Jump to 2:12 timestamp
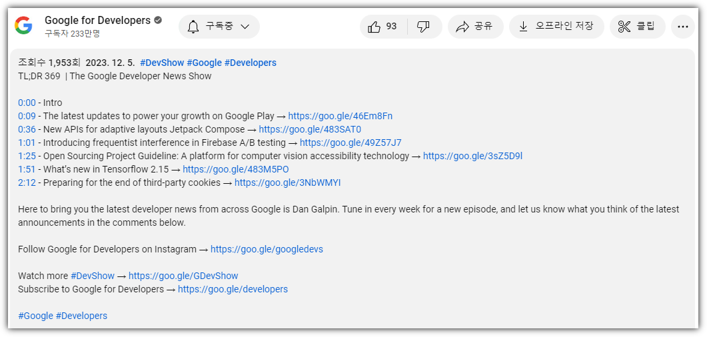The image size is (707, 337). click(x=27, y=182)
